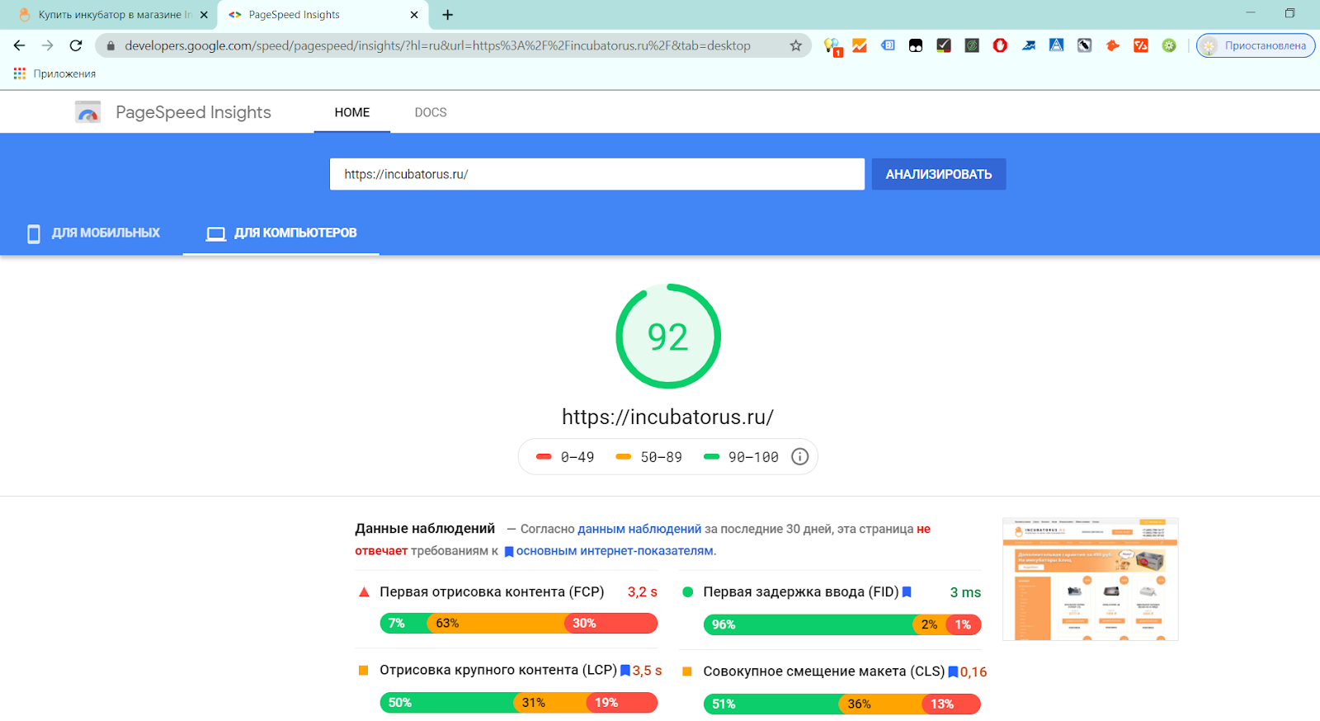This screenshot has width=1320, height=721.
Task: Click the green circle FID status icon
Action: [x=688, y=591]
